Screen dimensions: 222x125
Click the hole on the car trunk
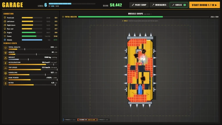point(143,78)
